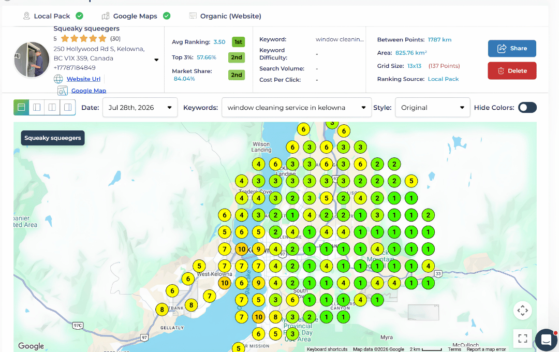Toggle fullscreen map view
This screenshot has width=559, height=352.
pyautogui.click(x=523, y=338)
